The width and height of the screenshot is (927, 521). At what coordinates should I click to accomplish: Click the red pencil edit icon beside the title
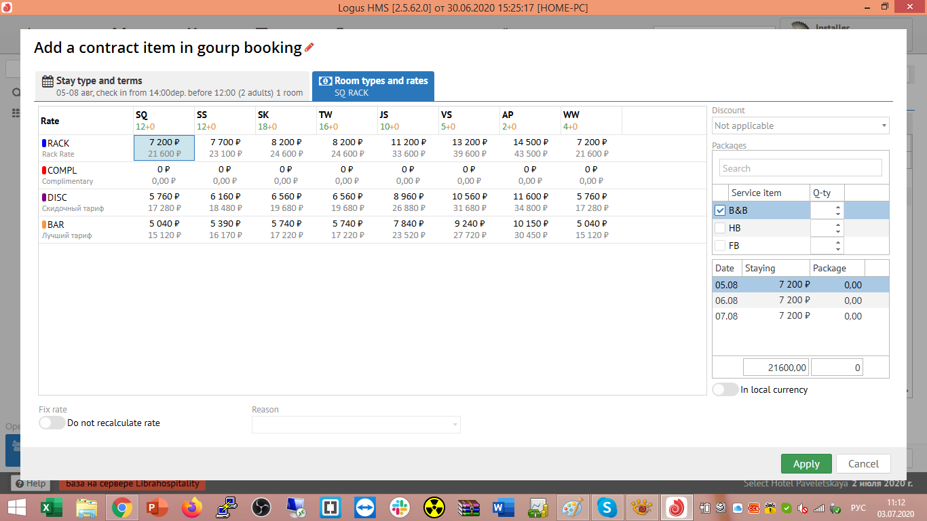(x=309, y=47)
